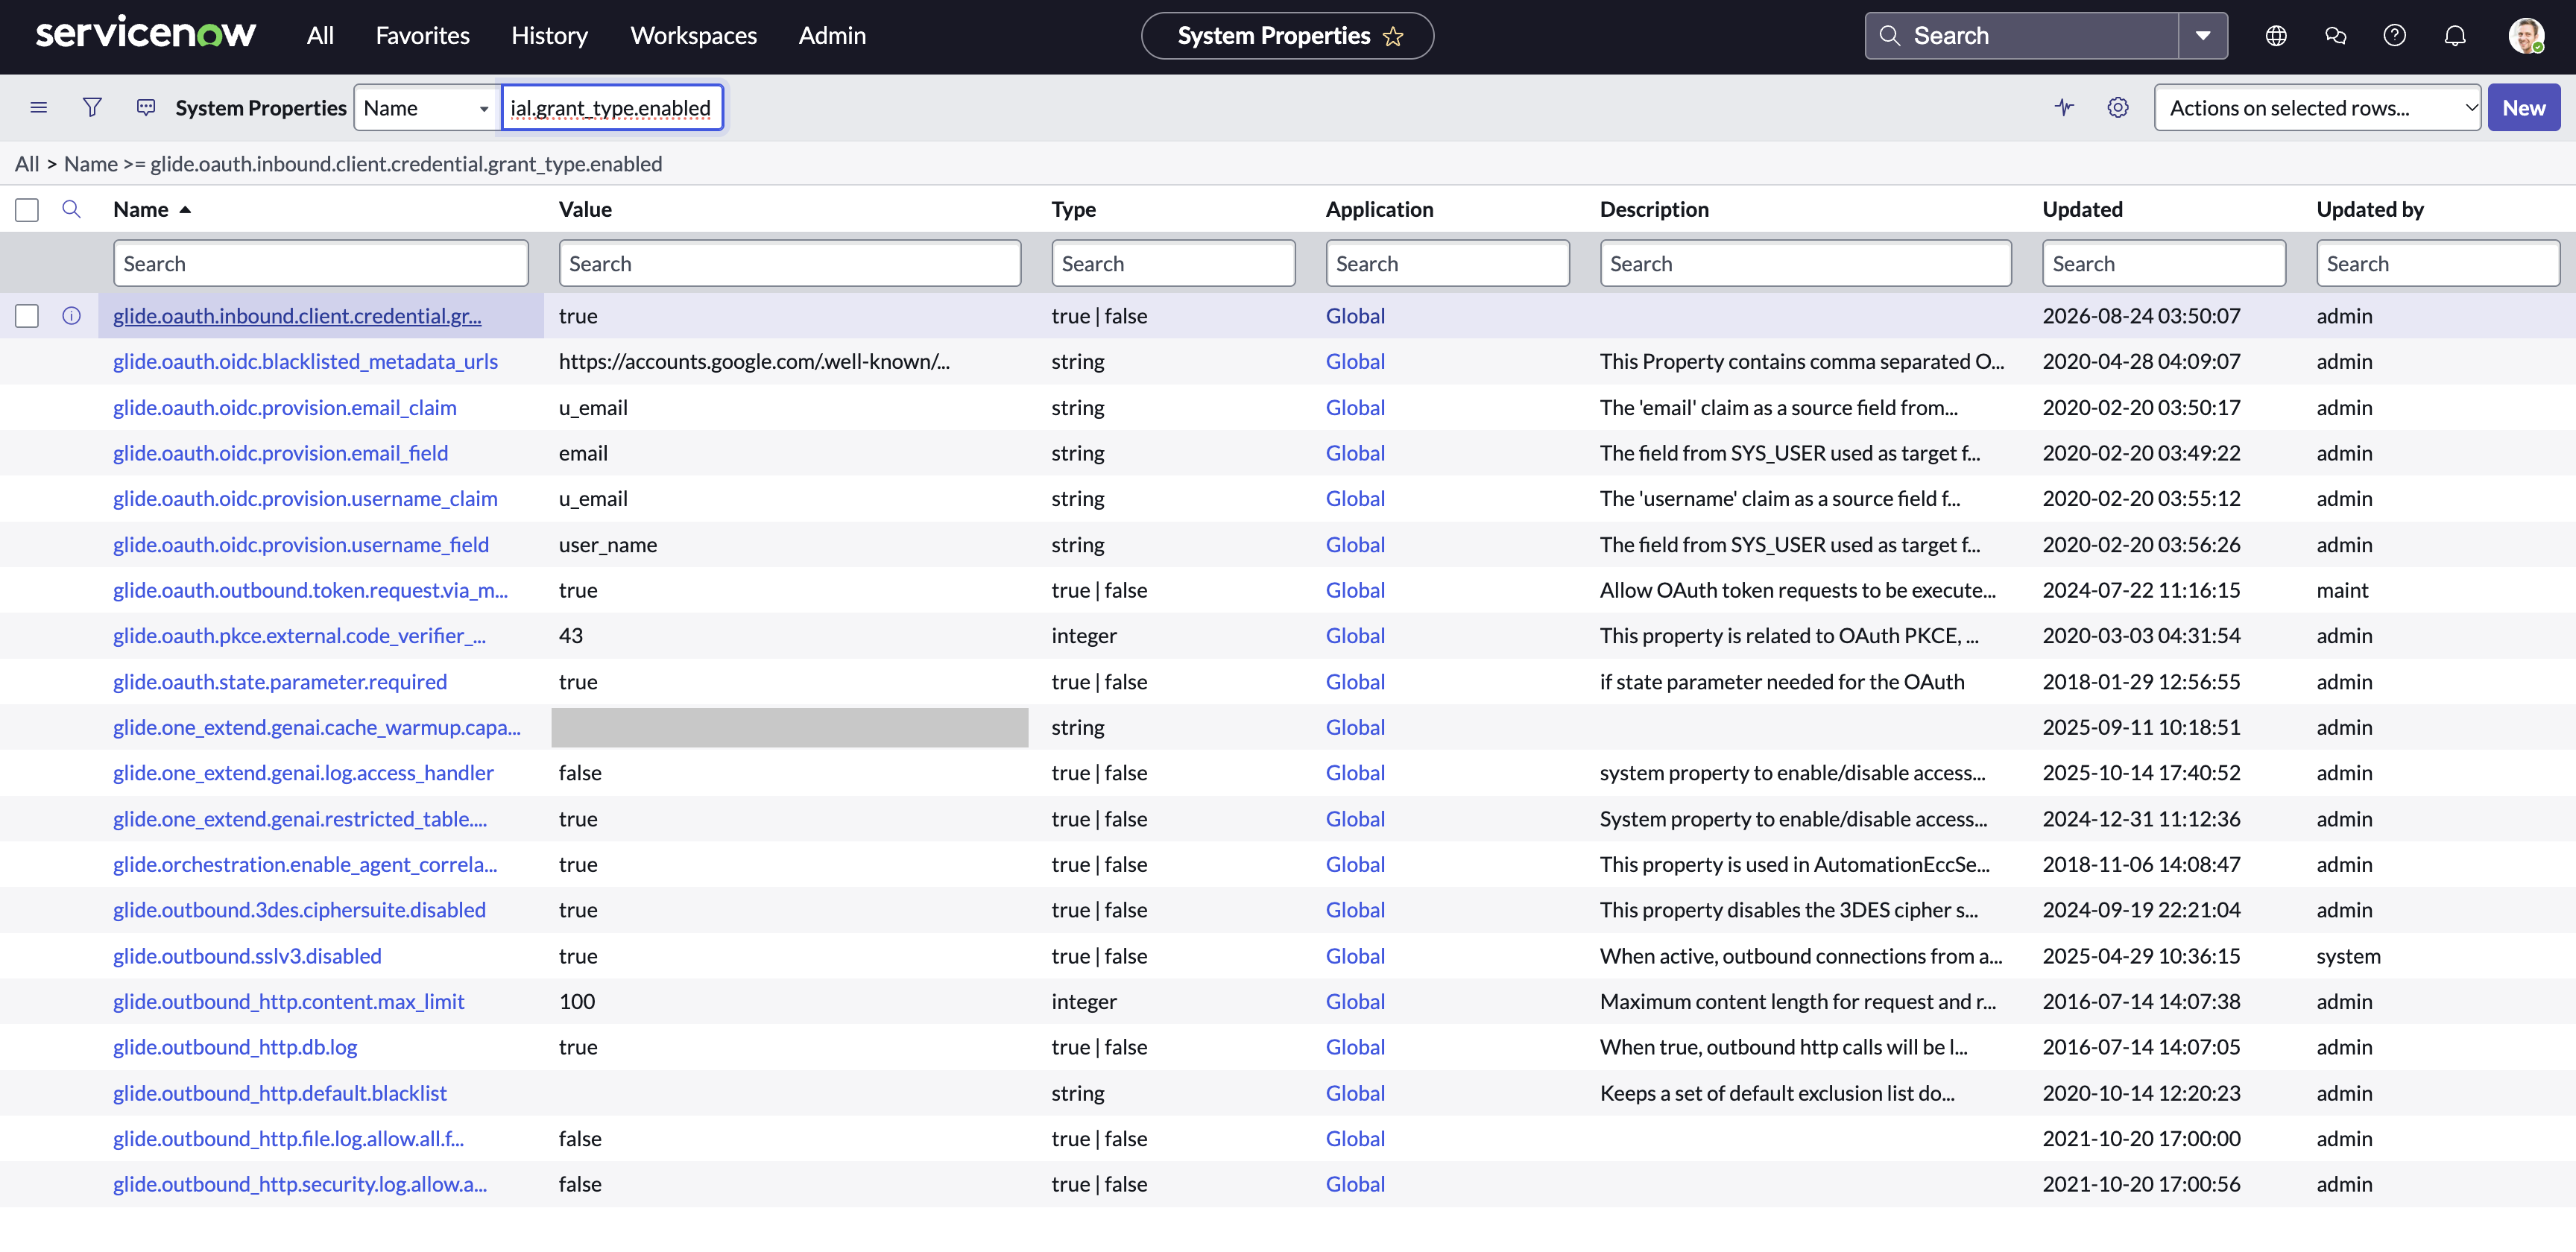The height and width of the screenshot is (1252, 2576).
Task: Sort by the Application column header
Action: point(1379,210)
